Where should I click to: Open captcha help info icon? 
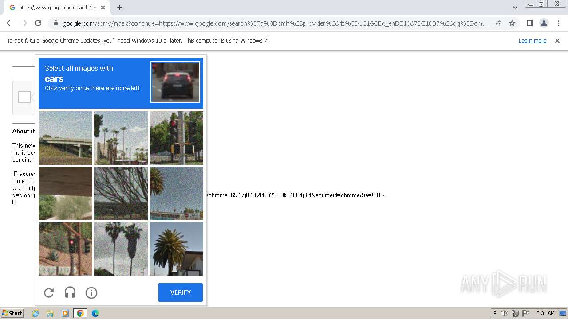91,292
